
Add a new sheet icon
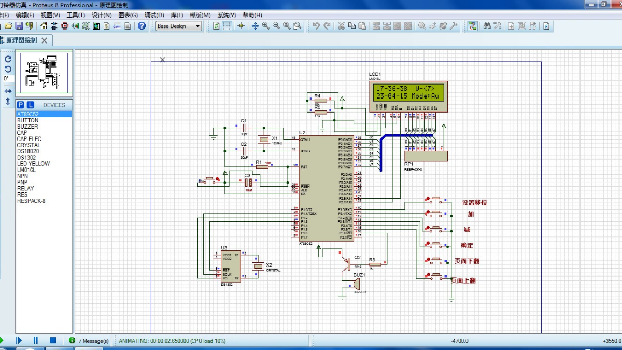tap(511, 26)
